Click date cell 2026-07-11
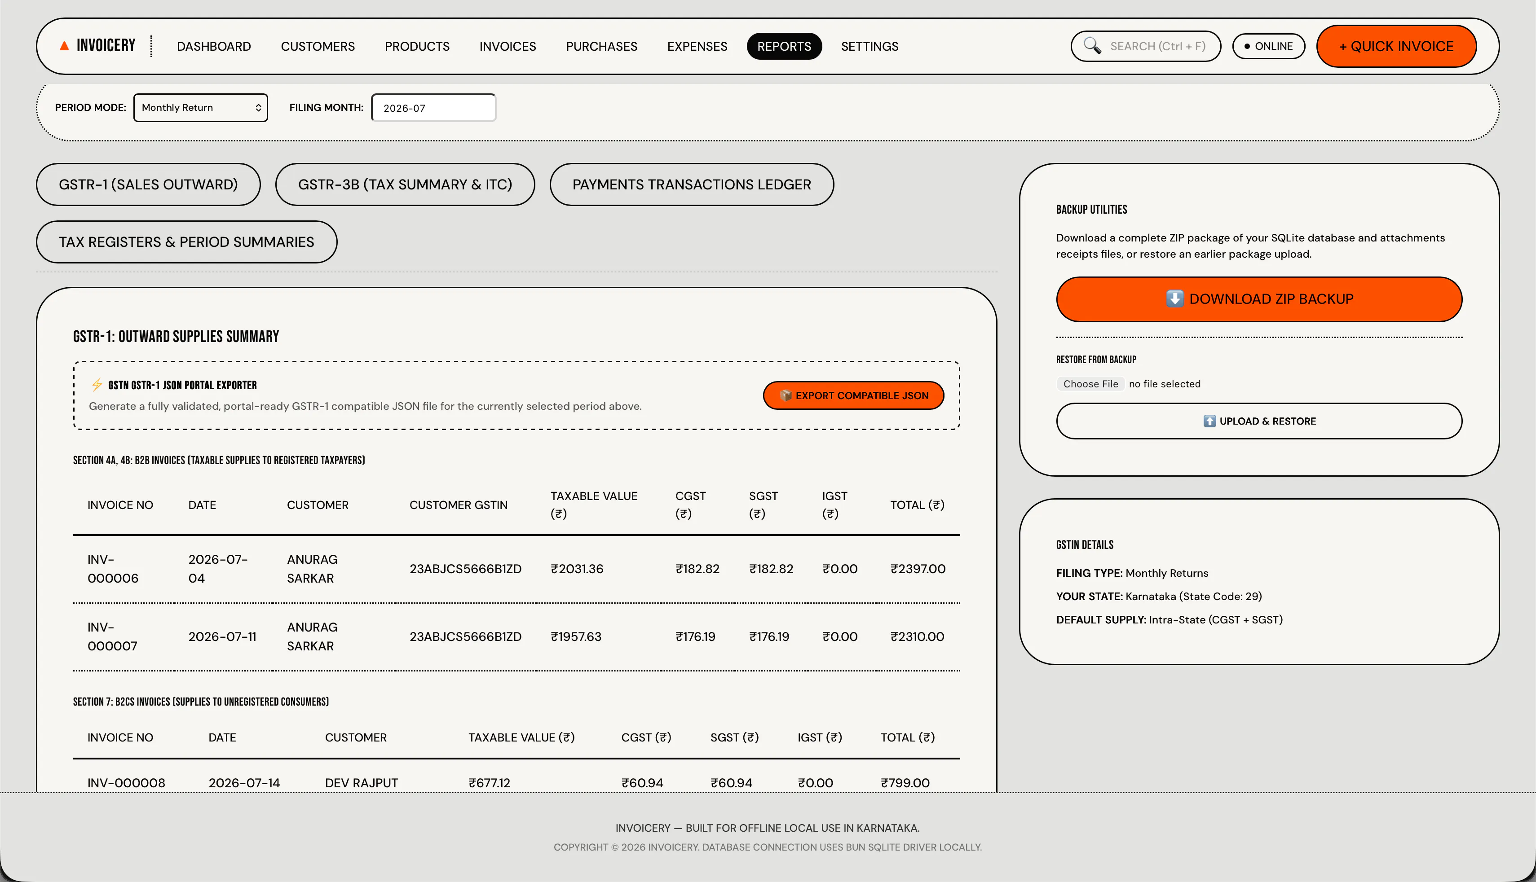Viewport: 1536px width, 882px height. pos(222,636)
